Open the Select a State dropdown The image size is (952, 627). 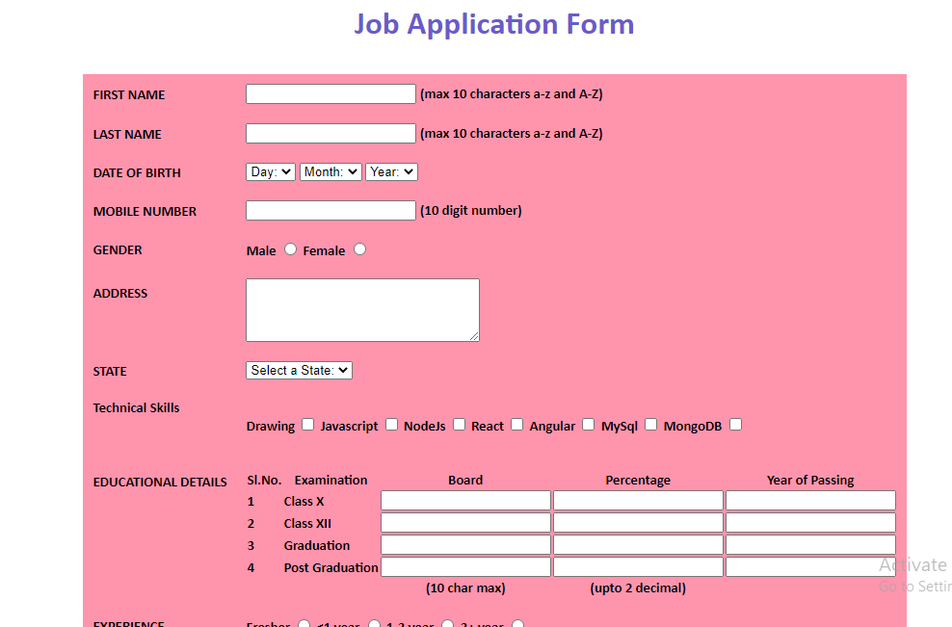[x=299, y=370]
